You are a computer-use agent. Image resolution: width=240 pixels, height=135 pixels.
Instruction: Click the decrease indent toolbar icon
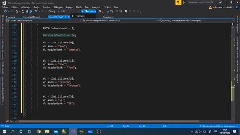117,12
